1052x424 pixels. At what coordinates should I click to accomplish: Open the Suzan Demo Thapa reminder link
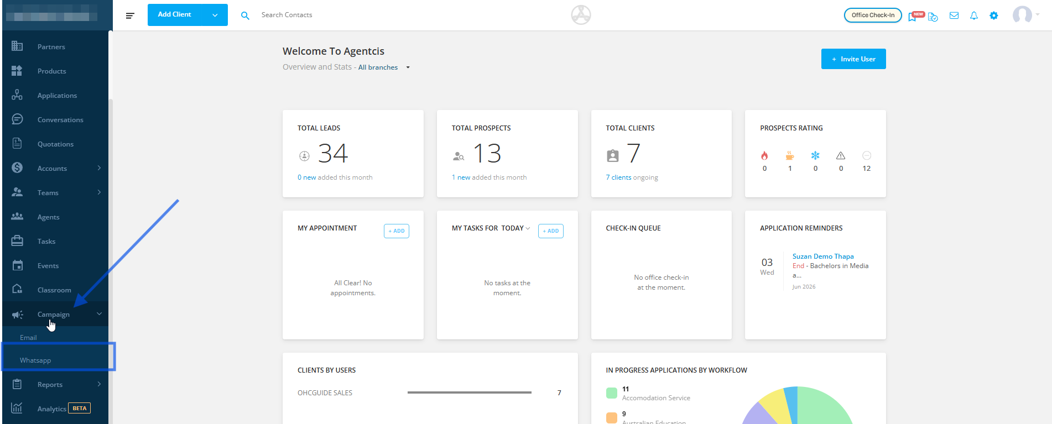click(x=823, y=256)
